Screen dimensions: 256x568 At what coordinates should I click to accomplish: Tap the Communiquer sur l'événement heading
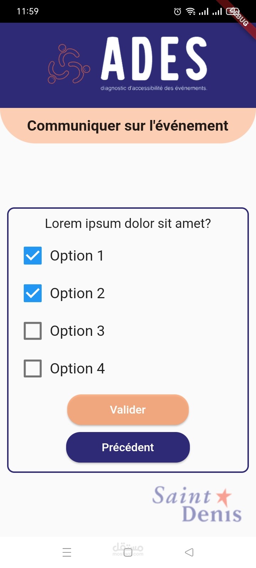pos(128,126)
